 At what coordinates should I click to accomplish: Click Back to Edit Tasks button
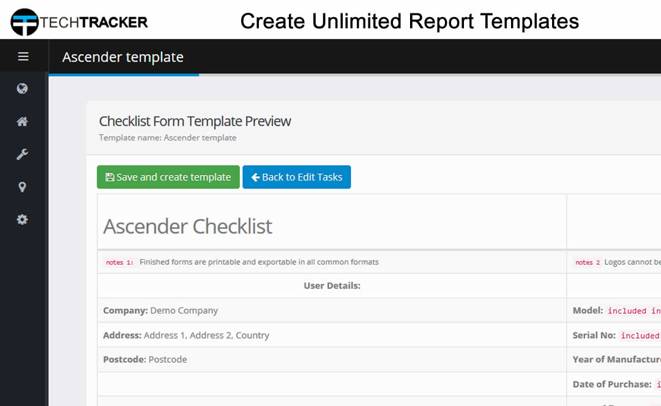297,177
